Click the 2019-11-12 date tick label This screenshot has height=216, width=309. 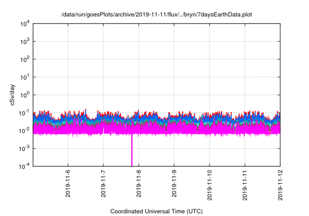[x=280, y=185]
